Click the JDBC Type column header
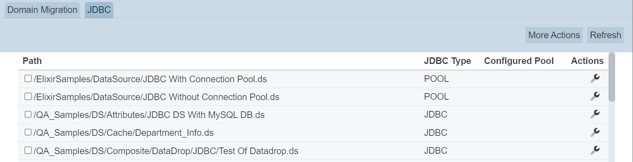Viewport: 633px width, 162px height. click(x=447, y=61)
